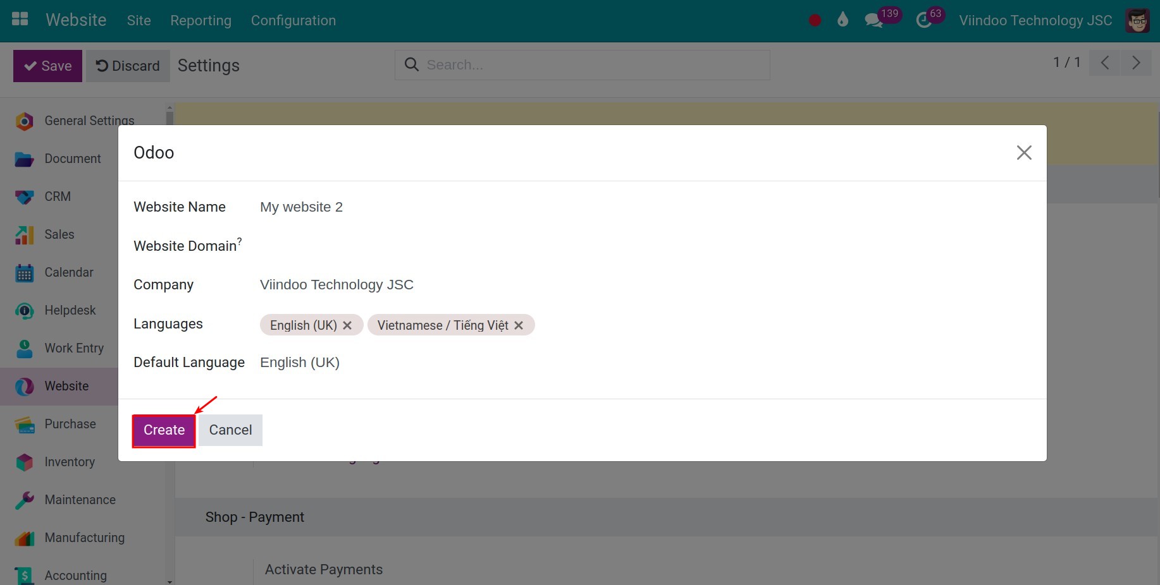1160x585 pixels.
Task: Click the Create button
Action: [x=164, y=430]
